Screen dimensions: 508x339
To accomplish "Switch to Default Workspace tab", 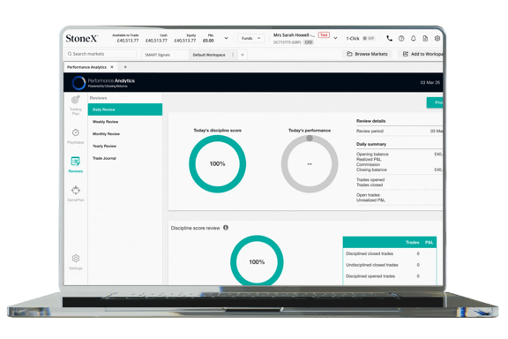I will (x=209, y=55).
